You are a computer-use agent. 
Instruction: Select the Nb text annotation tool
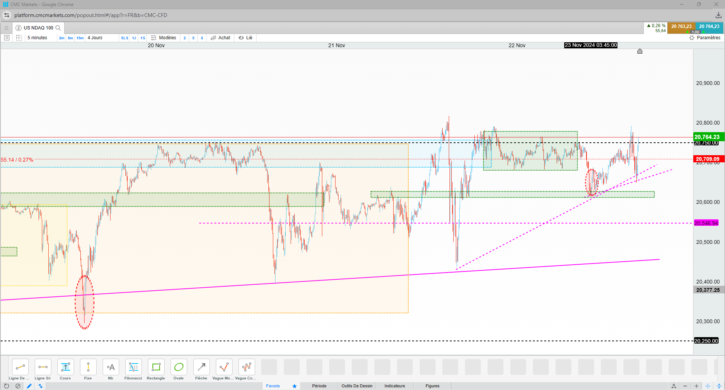111,367
